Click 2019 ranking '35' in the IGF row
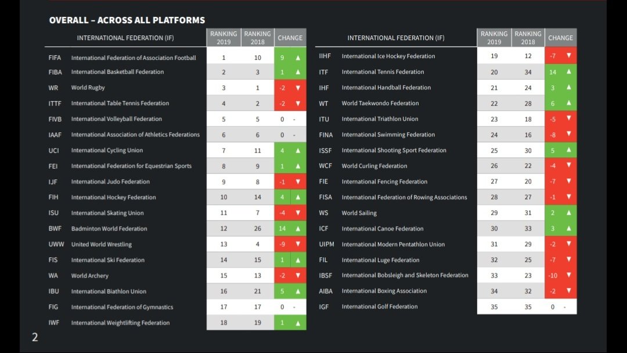This screenshot has height=353, width=627. (x=494, y=307)
